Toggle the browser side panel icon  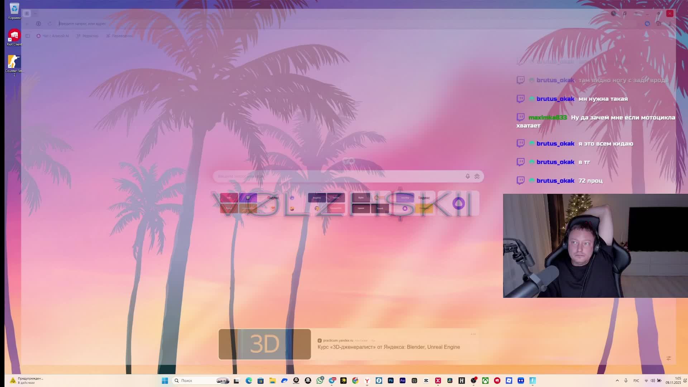pyautogui.click(x=28, y=36)
